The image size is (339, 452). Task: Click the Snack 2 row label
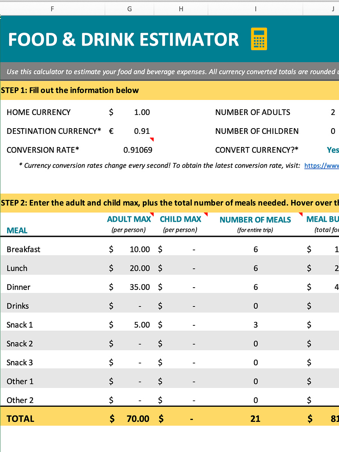point(20,343)
